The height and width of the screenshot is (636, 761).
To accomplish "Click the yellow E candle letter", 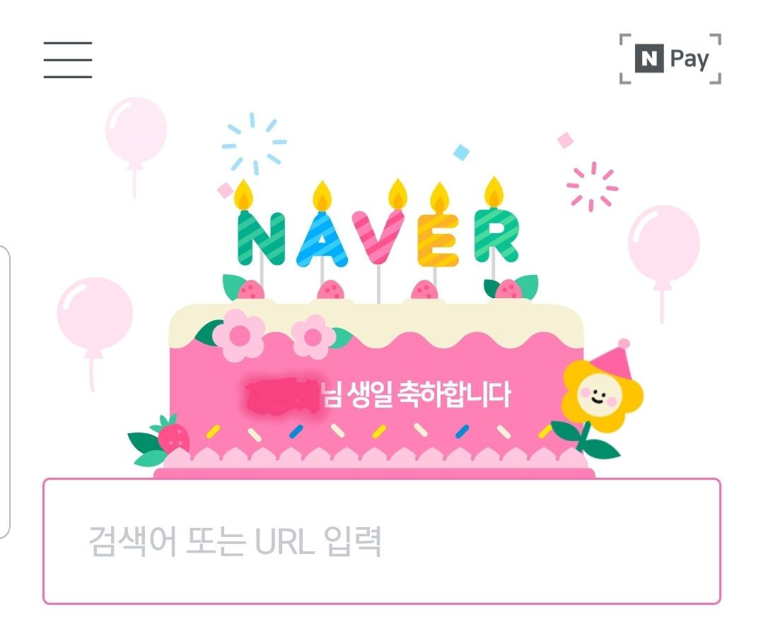I will 438,240.
